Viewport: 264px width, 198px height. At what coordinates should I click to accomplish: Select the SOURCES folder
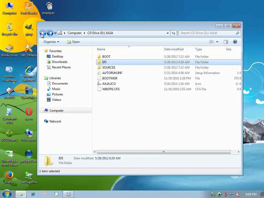pyautogui.click(x=109, y=67)
